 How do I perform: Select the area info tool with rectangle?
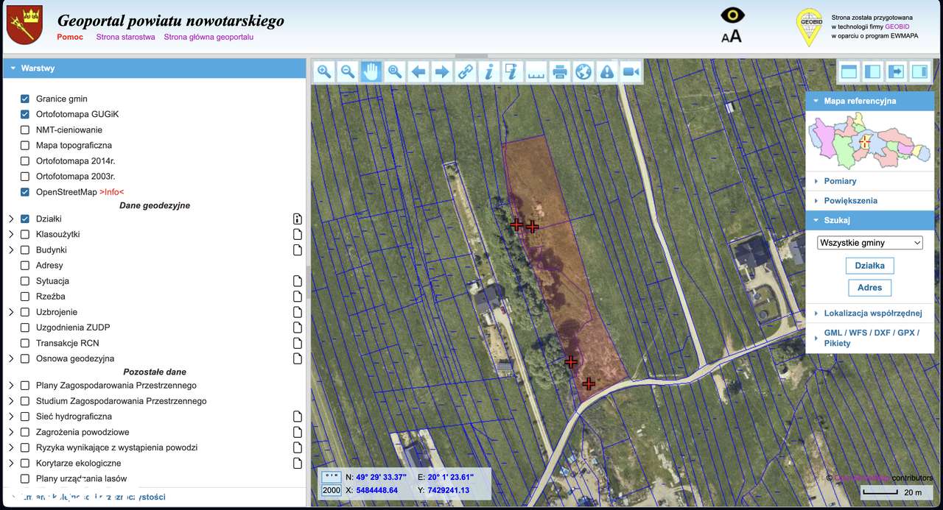(x=513, y=71)
